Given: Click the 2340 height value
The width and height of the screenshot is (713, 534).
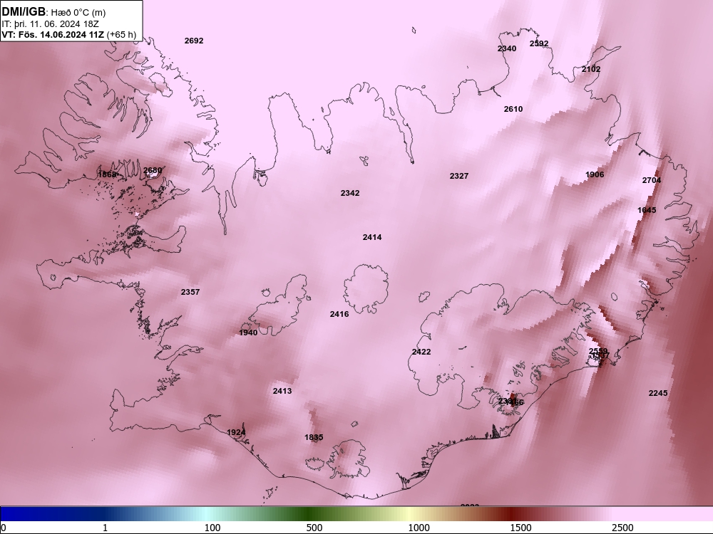Looking at the screenshot, I should click(x=506, y=48).
